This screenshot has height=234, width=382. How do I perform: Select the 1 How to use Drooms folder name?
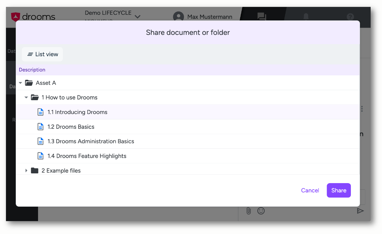(x=69, y=97)
